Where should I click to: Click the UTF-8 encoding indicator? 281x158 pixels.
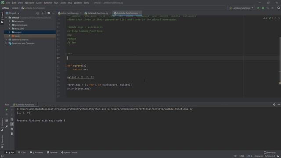tap(249, 156)
